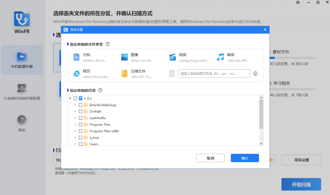Check the Program Files folder checkbox
This screenshot has width=330, height=195.
pos(80,124)
